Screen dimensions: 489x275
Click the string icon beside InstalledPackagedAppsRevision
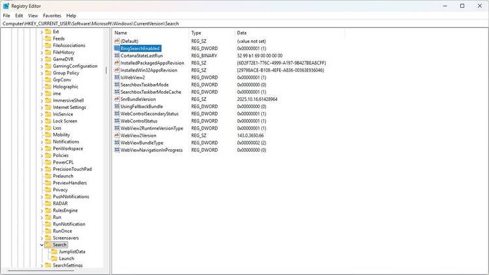tap(117, 63)
